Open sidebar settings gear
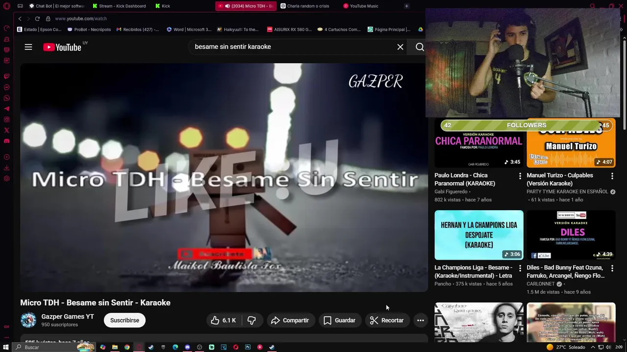 (6, 178)
